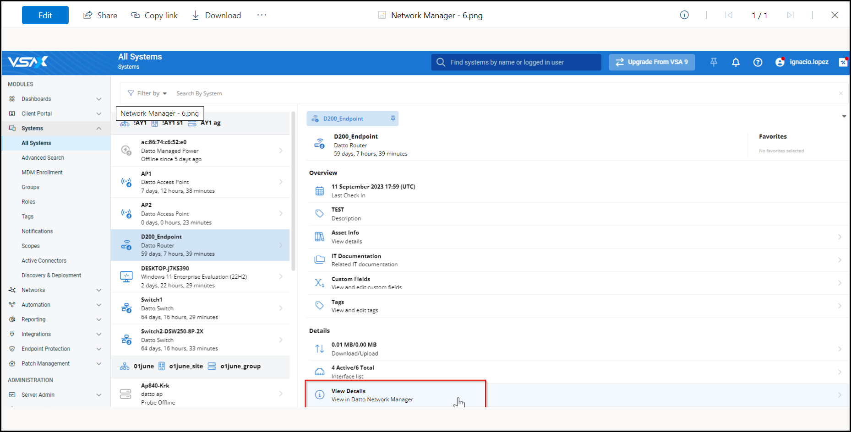
Task: Open MDM Enrollment
Action: [x=42, y=172]
